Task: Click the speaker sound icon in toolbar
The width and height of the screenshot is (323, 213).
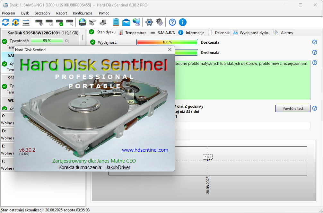Action: (x=160, y=22)
